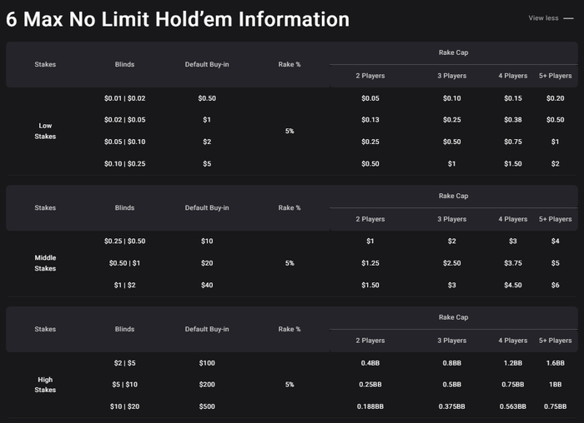This screenshot has height=423, width=584.
Task: Select the $500 default buy-in value
Action: [x=207, y=406]
